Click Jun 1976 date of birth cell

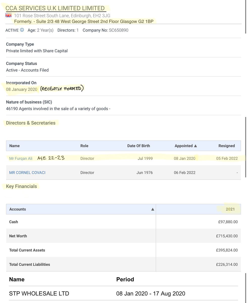tap(144, 173)
